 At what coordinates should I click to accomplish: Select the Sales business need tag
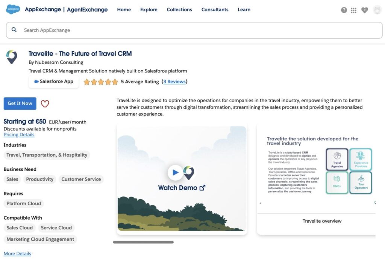12,179
